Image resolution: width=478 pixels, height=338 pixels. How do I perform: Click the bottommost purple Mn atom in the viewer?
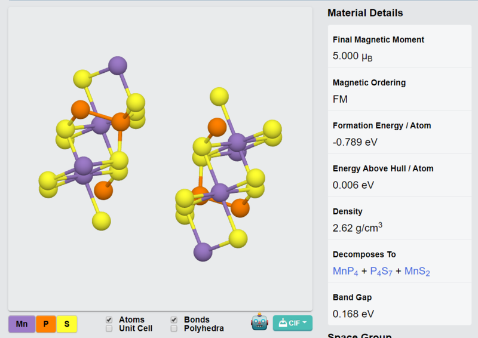pyautogui.click(x=203, y=252)
